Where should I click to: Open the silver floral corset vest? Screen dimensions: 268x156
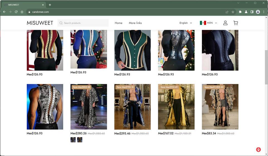pos(176,50)
